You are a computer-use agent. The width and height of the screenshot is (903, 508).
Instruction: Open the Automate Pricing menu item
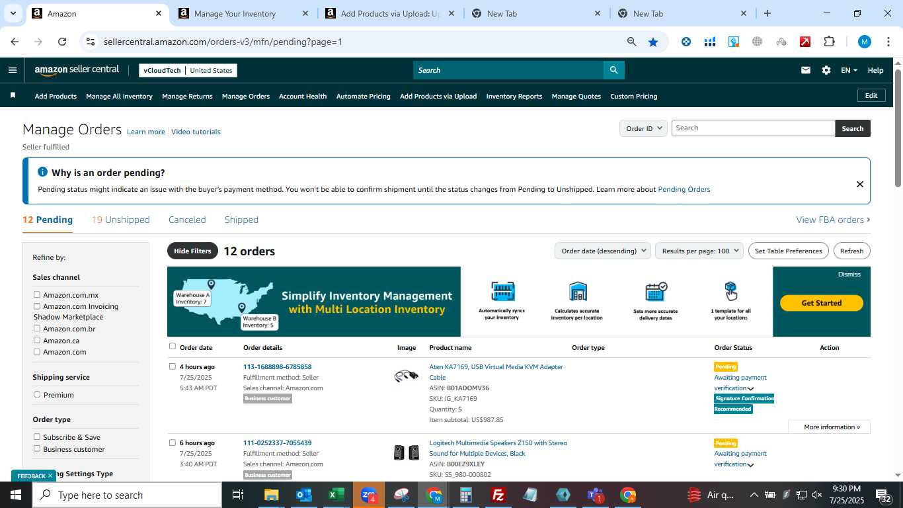click(363, 96)
